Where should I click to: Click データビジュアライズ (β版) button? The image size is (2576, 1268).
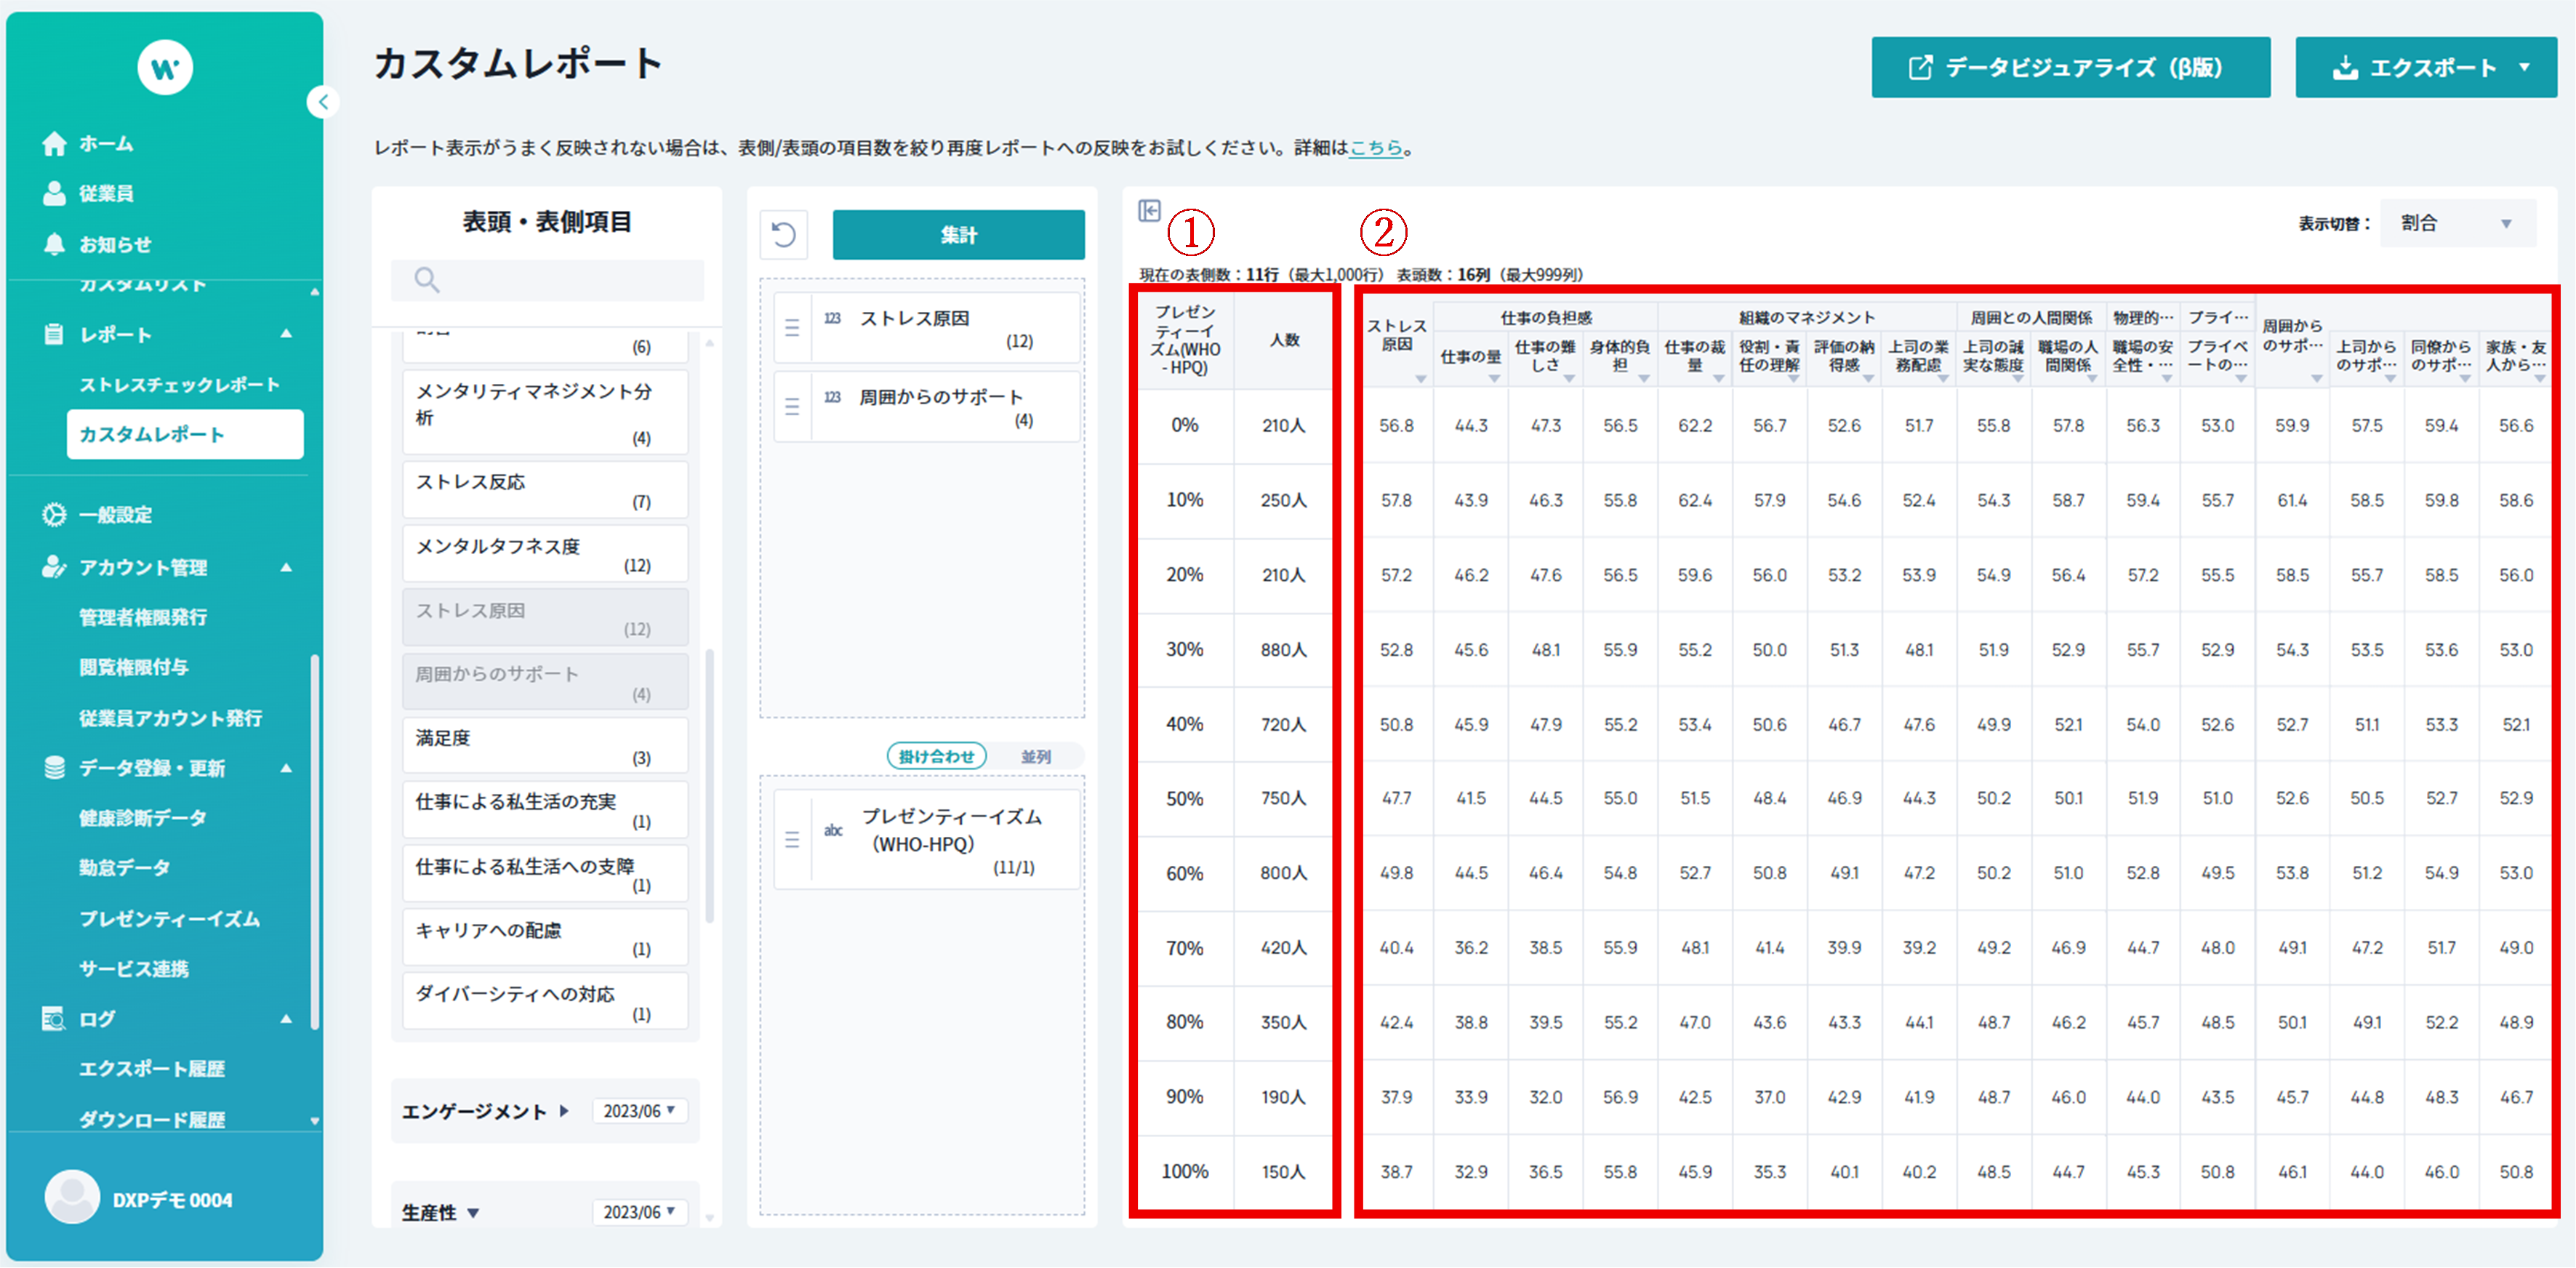(2070, 68)
